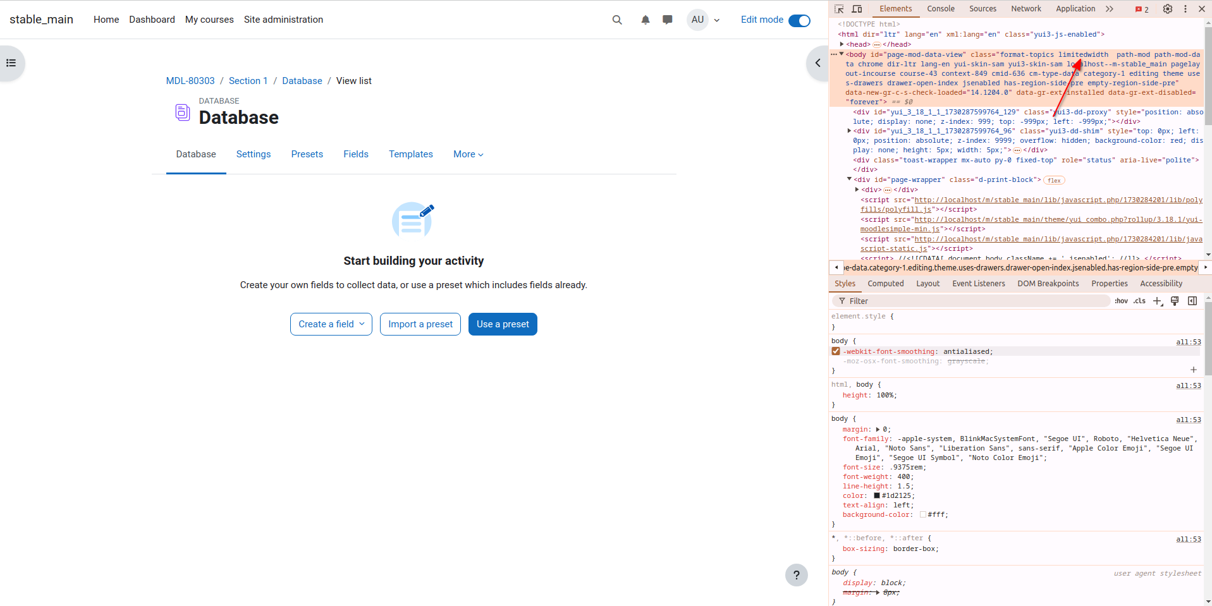Toggle :hov element state panel
Screen dimensions: 1212x606
click(x=1121, y=301)
